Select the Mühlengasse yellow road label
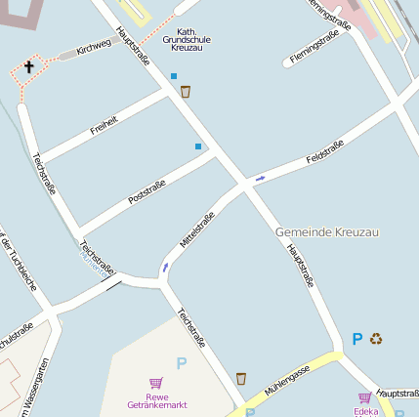This screenshot has width=419, height=417. (287, 381)
